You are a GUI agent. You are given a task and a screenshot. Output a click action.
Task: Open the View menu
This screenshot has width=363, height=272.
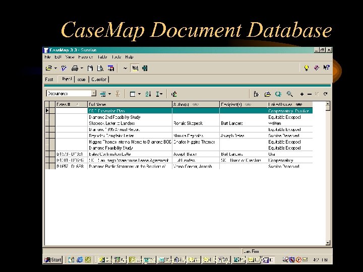[70, 57]
